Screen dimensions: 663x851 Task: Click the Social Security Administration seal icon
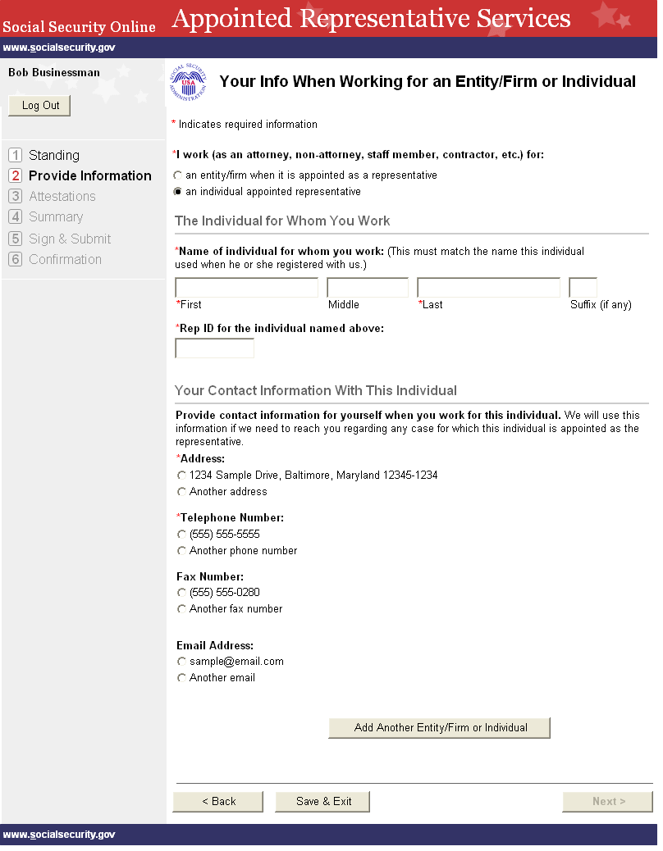coord(188,83)
